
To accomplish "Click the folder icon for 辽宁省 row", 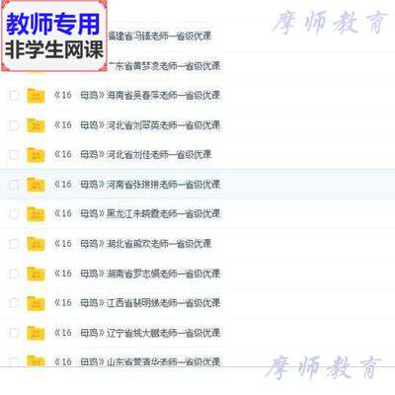I will click(x=36, y=333).
